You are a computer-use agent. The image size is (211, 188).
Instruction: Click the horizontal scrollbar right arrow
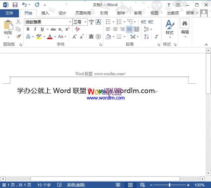(202, 179)
